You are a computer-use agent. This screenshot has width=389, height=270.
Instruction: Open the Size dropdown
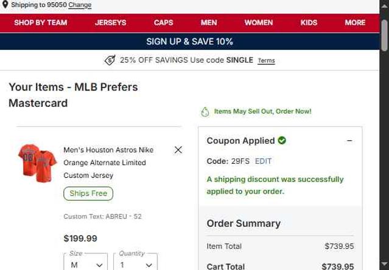pyautogui.click(x=85, y=264)
